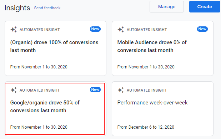This screenshot has width=221, height=139.
Task: Open "Mobile Audience drove 0%" insight title
Action: (x=152, y=46)
